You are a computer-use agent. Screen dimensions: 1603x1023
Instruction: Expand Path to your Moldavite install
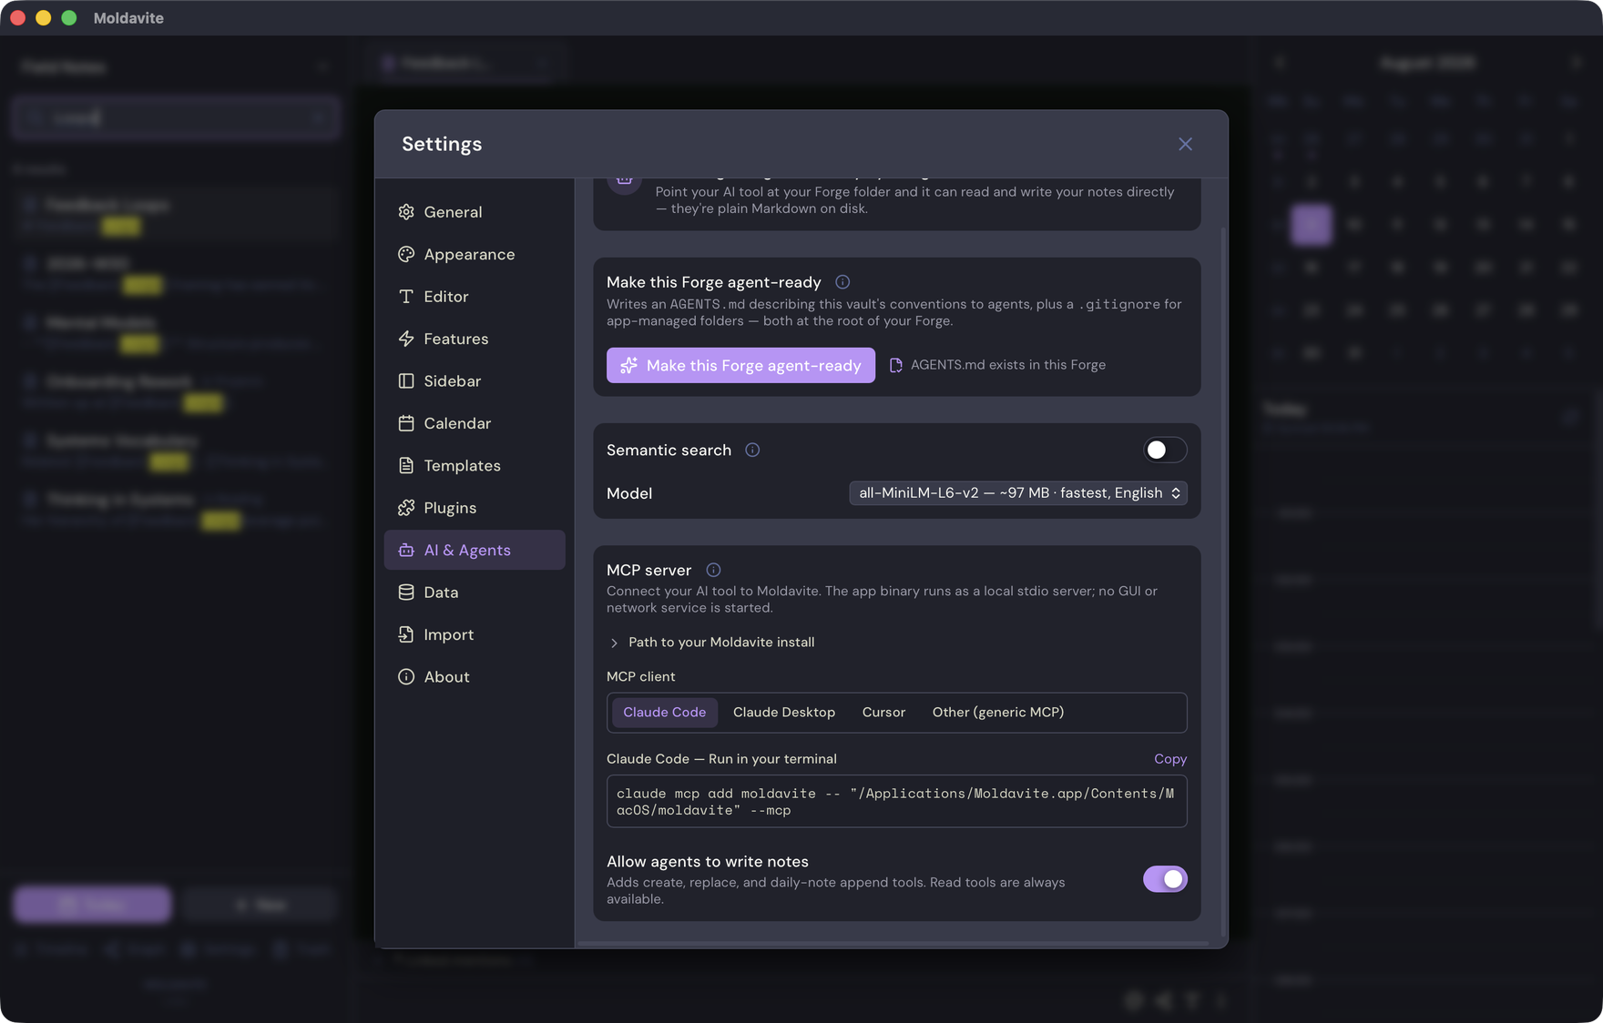(711, 643)
